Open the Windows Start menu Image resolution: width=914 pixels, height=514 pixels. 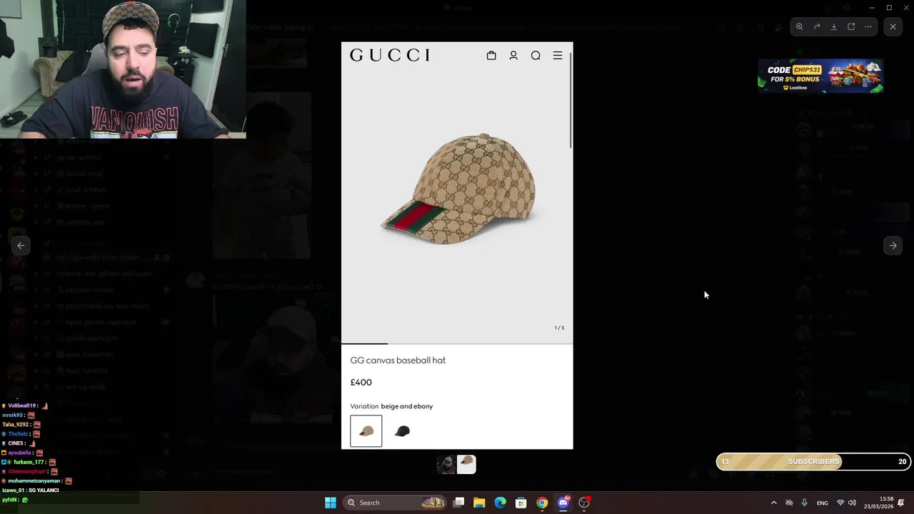pyautogui.click(x=331, y=503)
